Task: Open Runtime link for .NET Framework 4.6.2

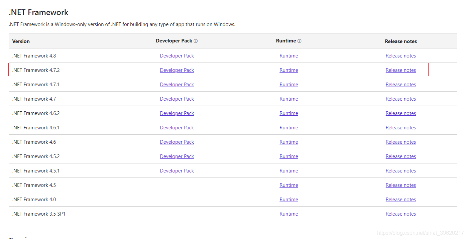Action: point(289,113)
